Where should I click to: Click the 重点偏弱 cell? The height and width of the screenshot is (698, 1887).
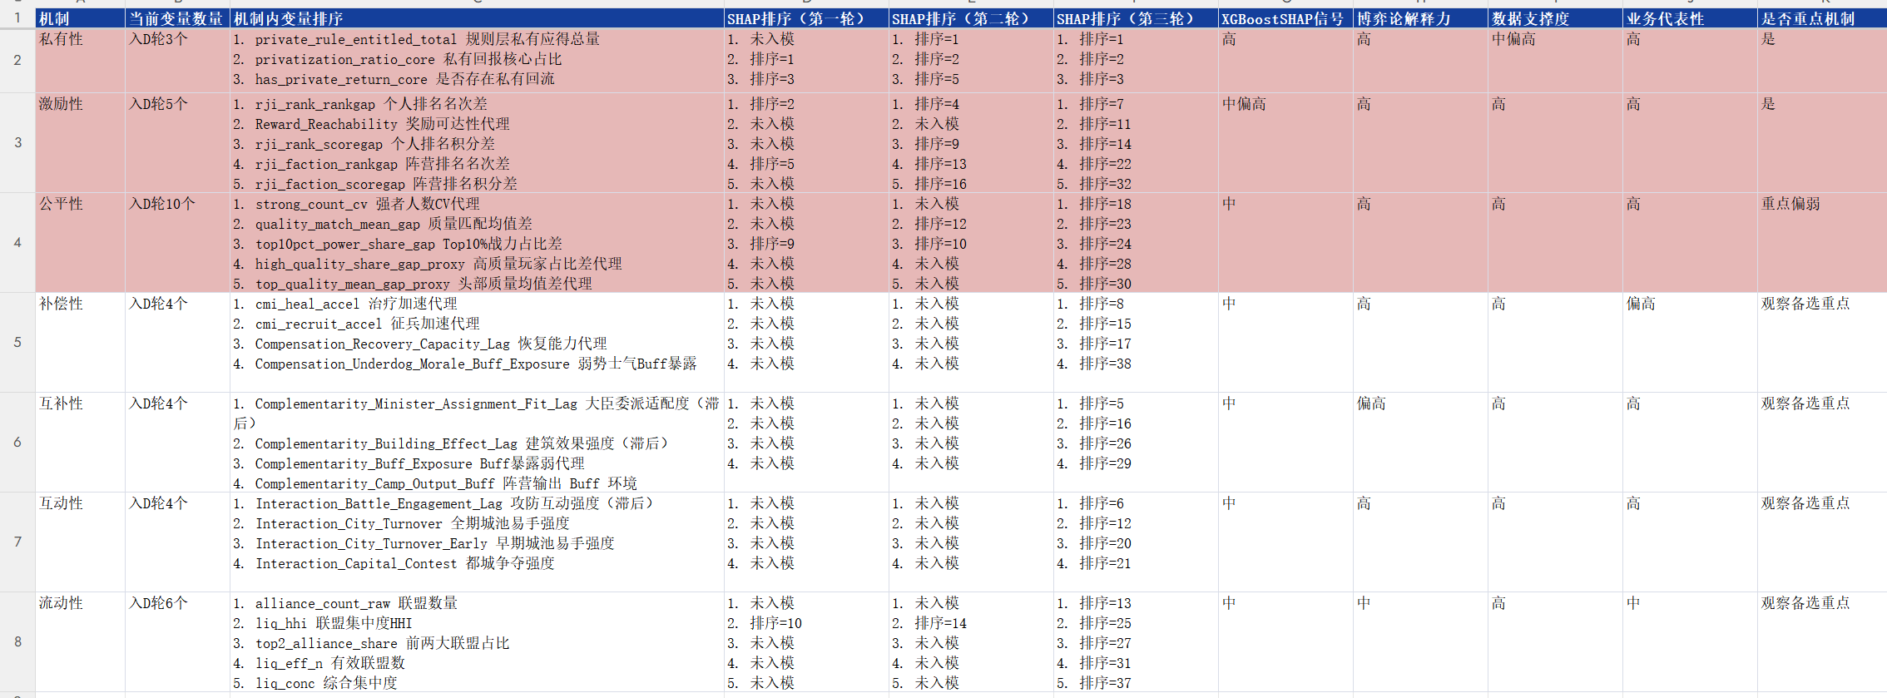tap(1822, 242)
